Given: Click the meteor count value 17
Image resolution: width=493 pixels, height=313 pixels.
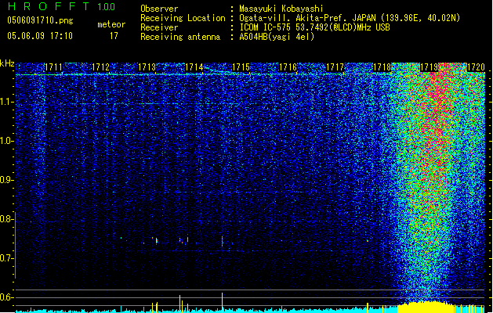Looking at the screenshot, I should click(x=114, y=36).
